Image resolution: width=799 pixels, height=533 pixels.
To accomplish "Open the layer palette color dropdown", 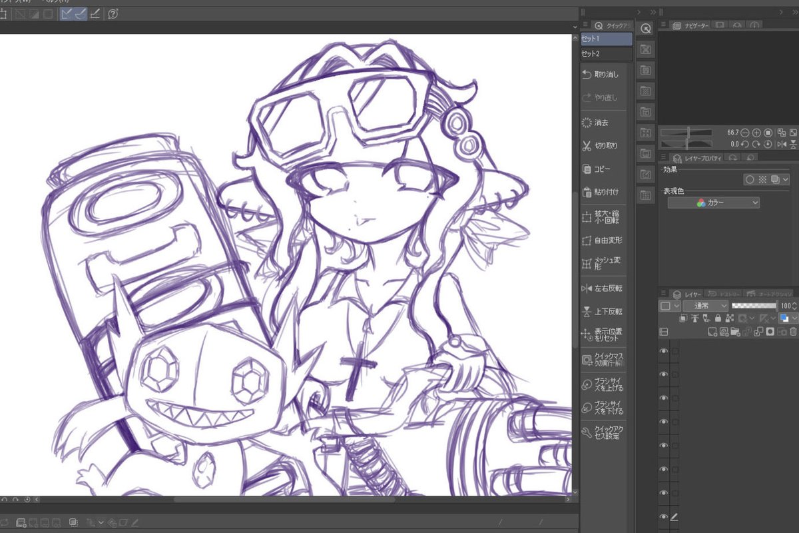I will pos(670,306).
